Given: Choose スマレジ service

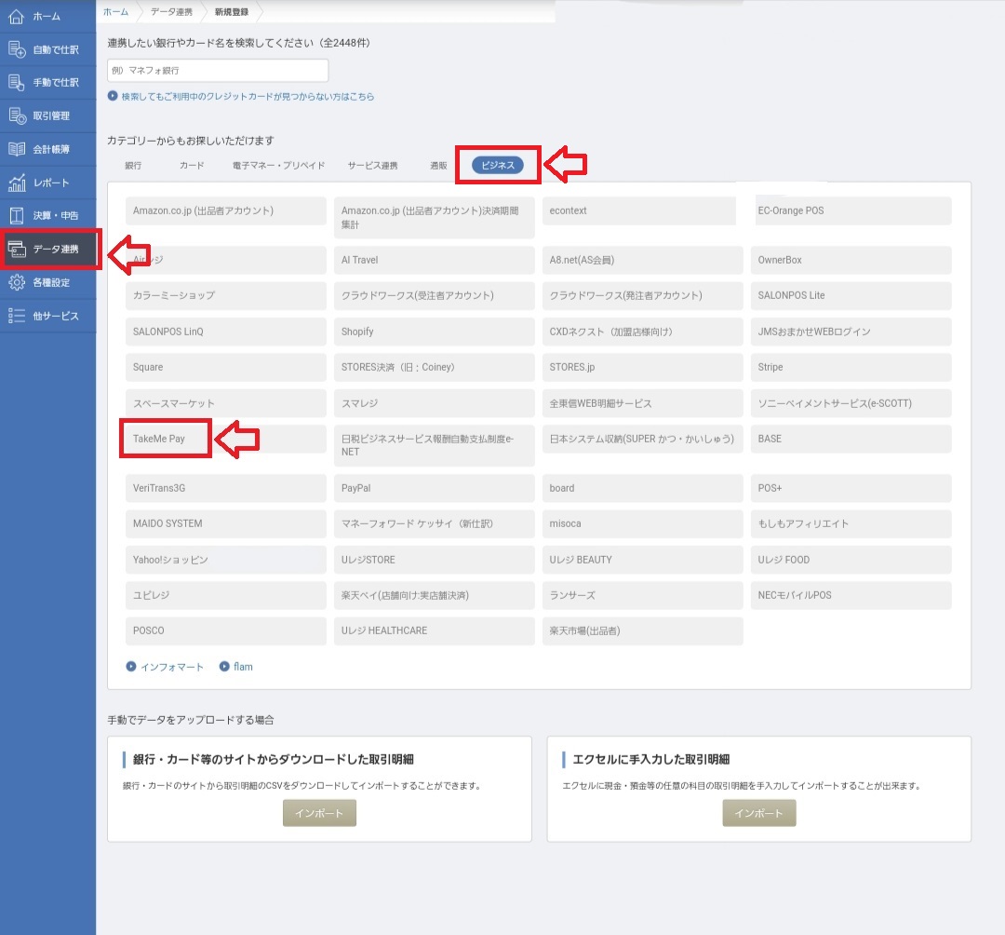Looking at the screenshot, I should pos(434,404).
